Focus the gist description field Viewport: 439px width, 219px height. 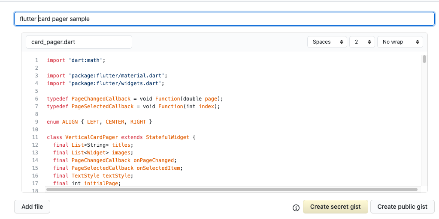(x=224, y=19)
